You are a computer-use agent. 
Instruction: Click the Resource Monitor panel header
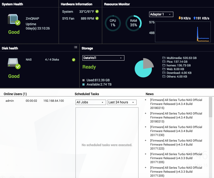click(x=117, y=4)
